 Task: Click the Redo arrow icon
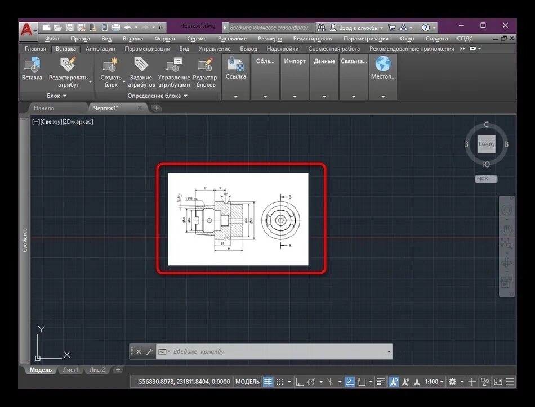point(145,27)
